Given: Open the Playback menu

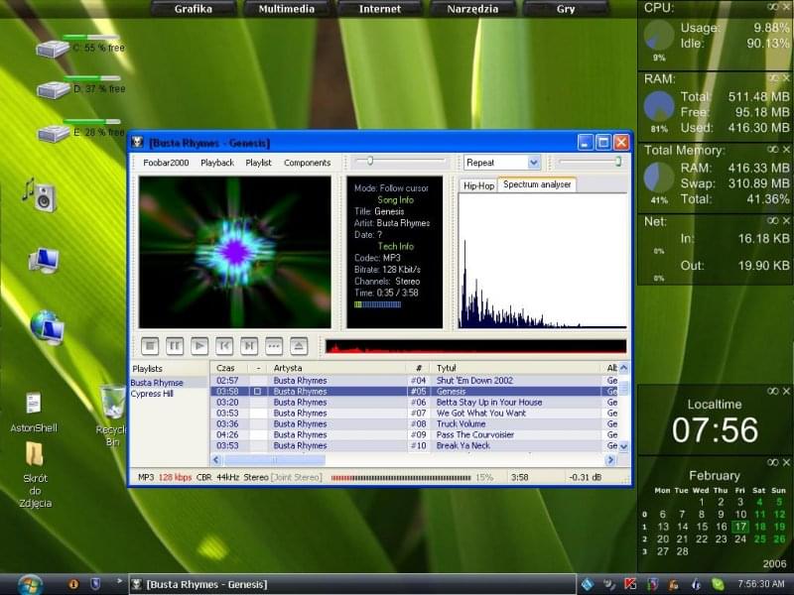Looking at the screenshot, I should (x=217, y=163).
